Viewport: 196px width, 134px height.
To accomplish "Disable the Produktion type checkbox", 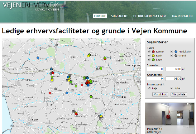I will 172,51.
